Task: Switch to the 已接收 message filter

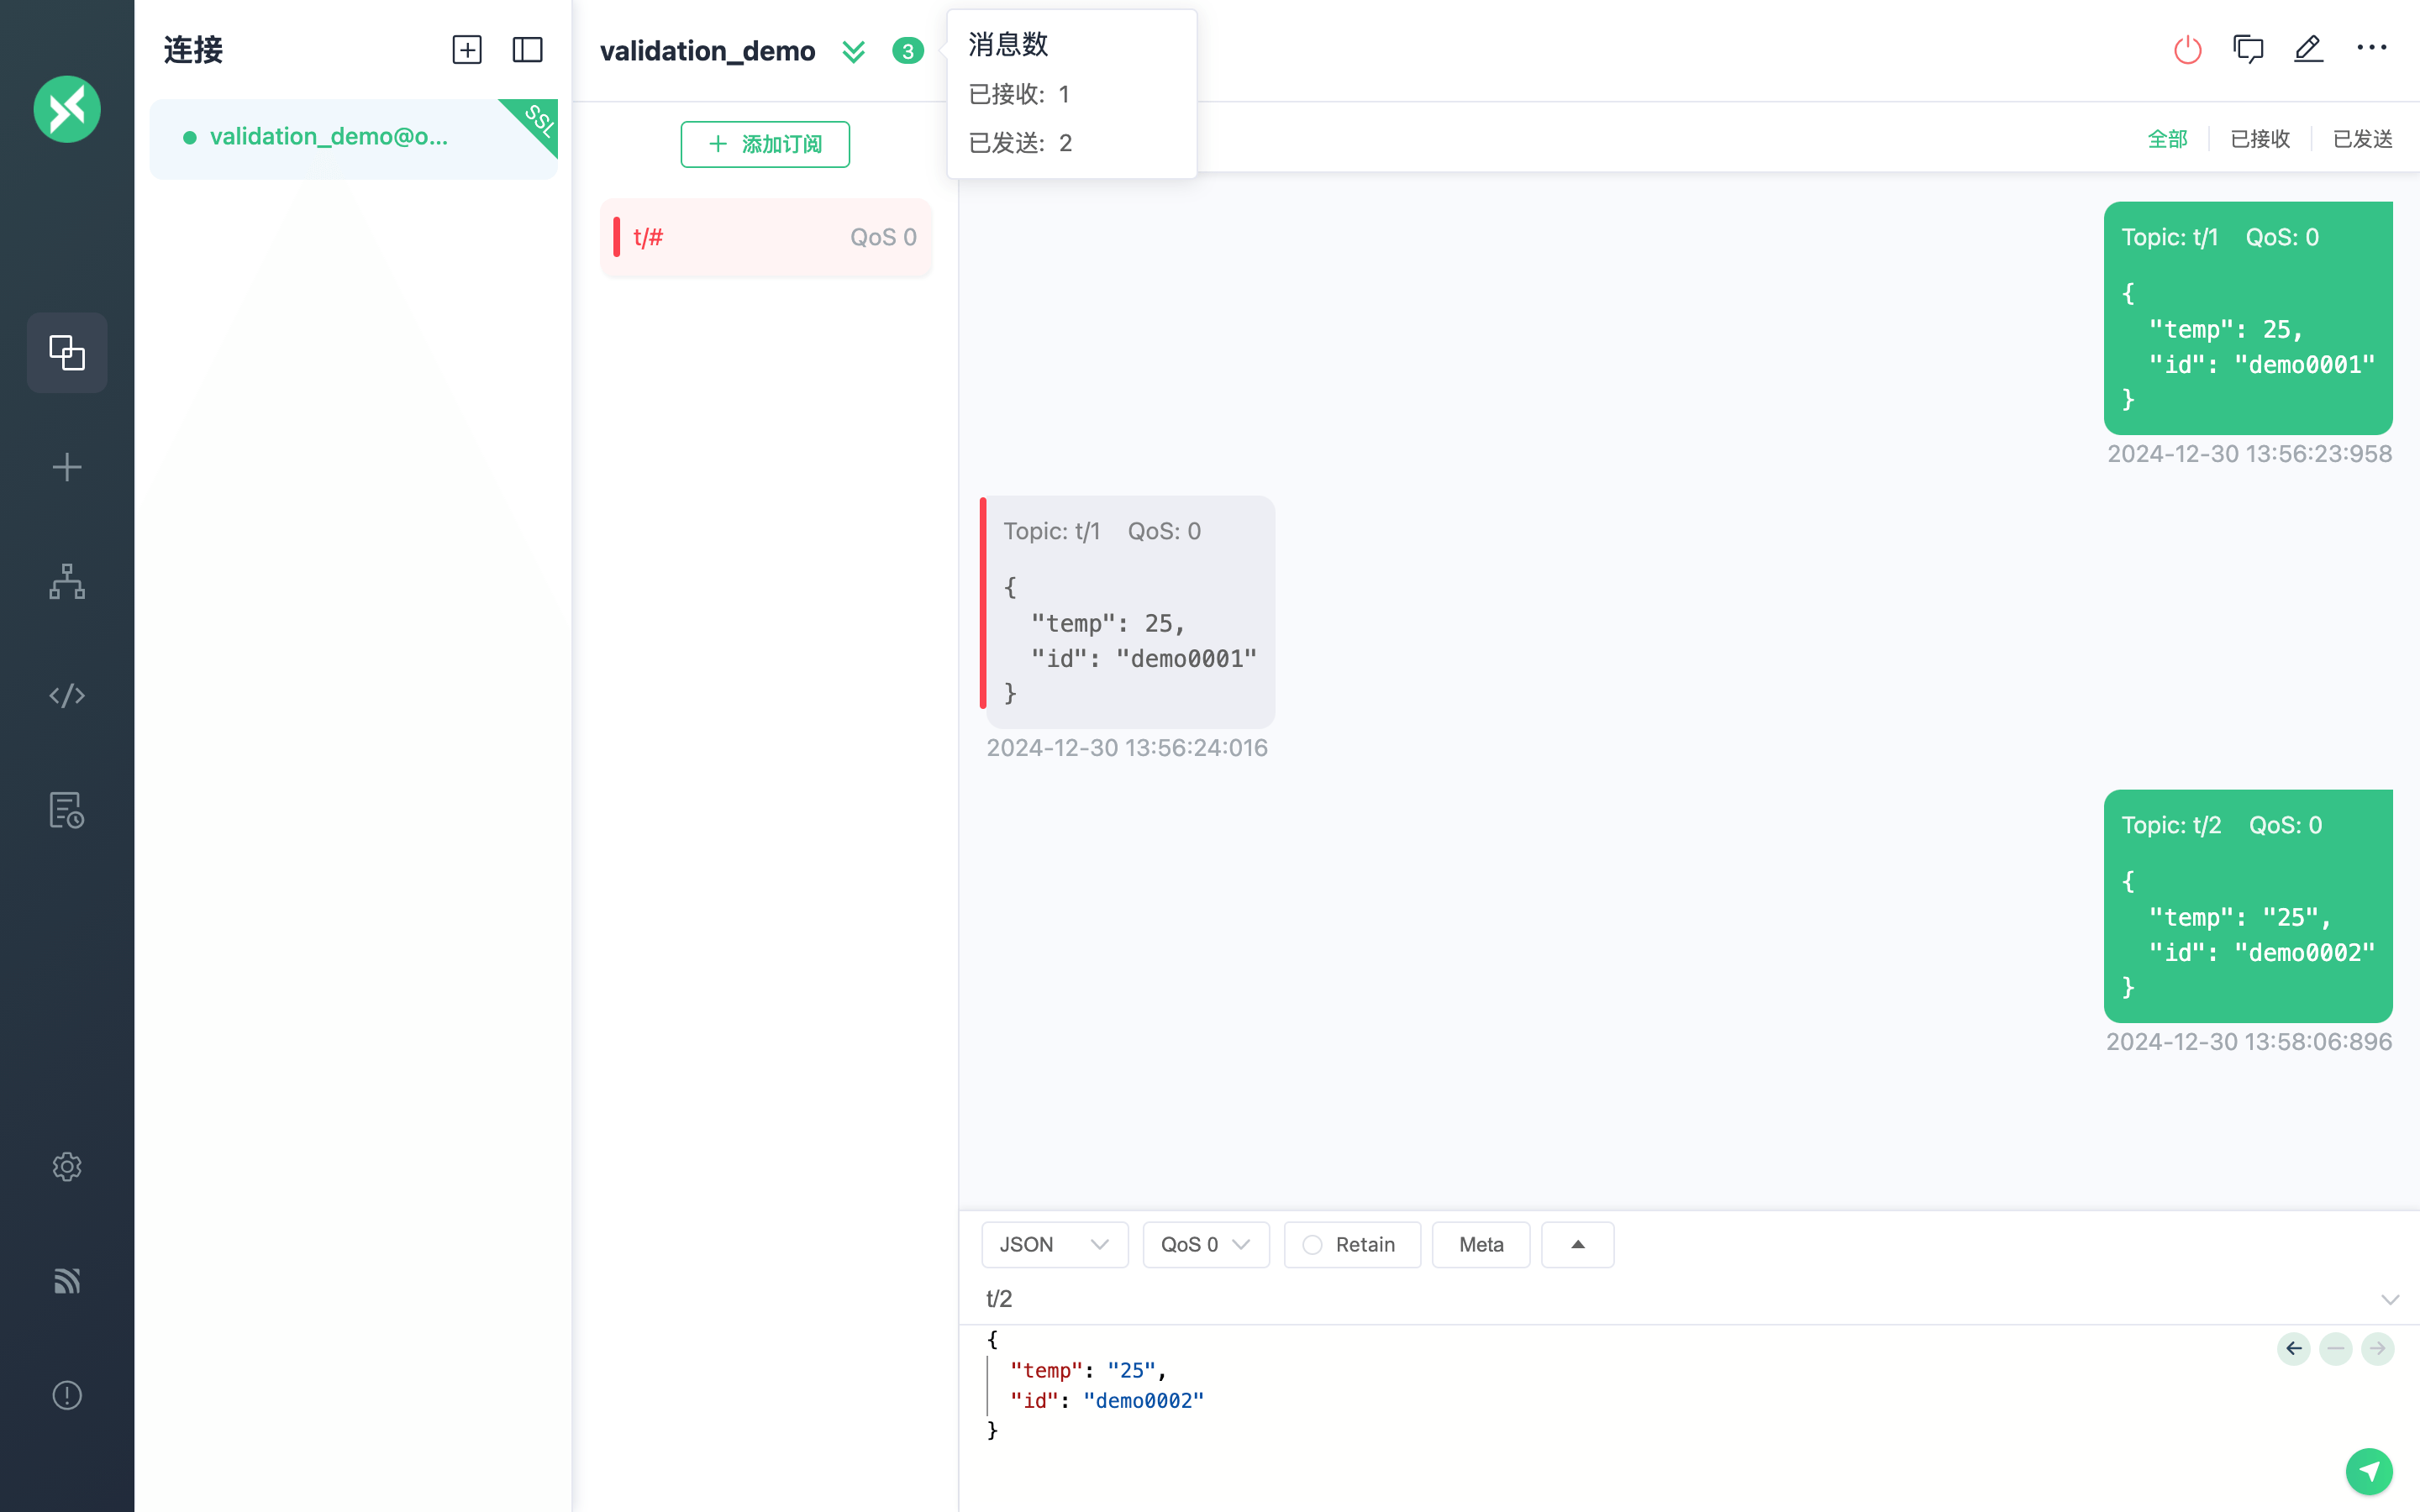Action: (x=2259, y=139)
